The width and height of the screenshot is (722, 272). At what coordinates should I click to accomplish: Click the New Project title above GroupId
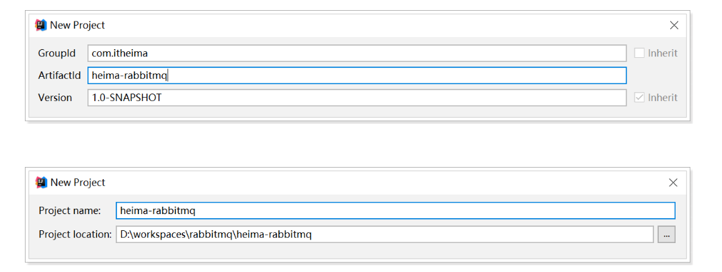pos(77,25)
